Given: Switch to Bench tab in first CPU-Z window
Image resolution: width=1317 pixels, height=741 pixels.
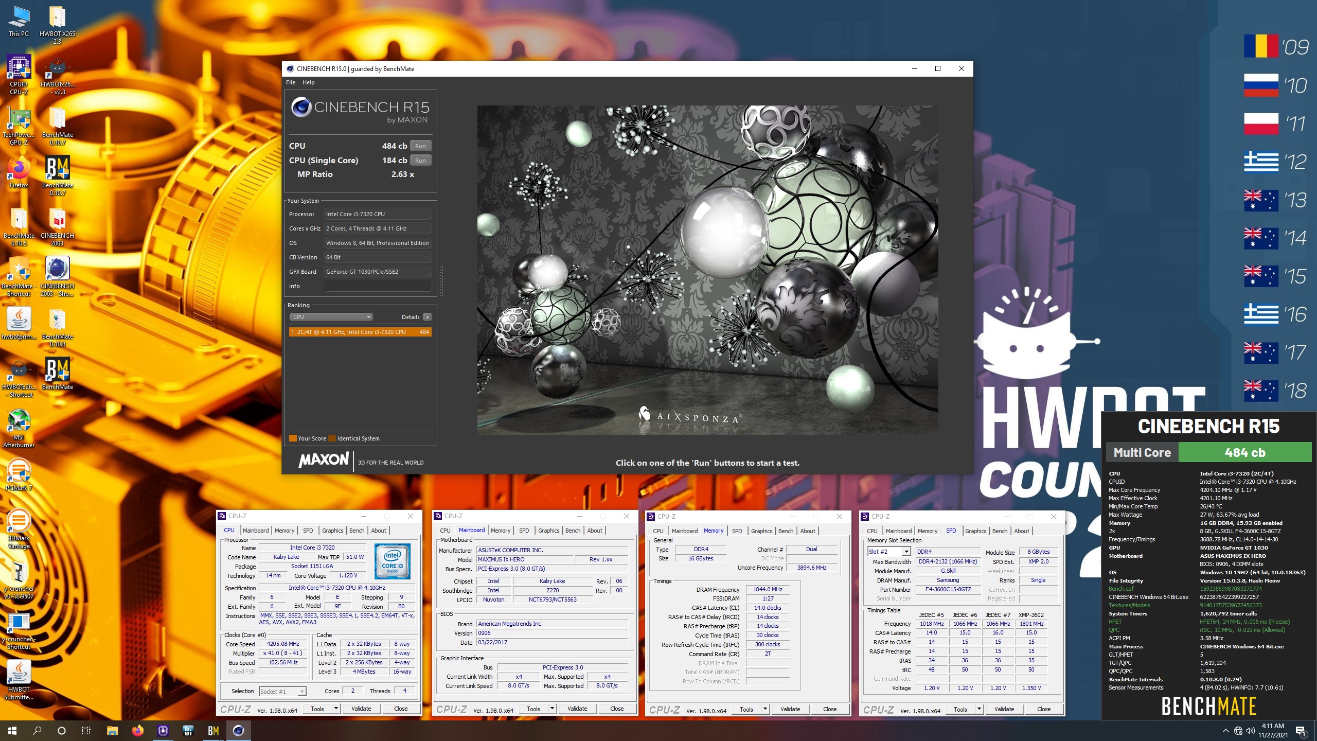Looking at the screenshot, I should pos(357,531).
